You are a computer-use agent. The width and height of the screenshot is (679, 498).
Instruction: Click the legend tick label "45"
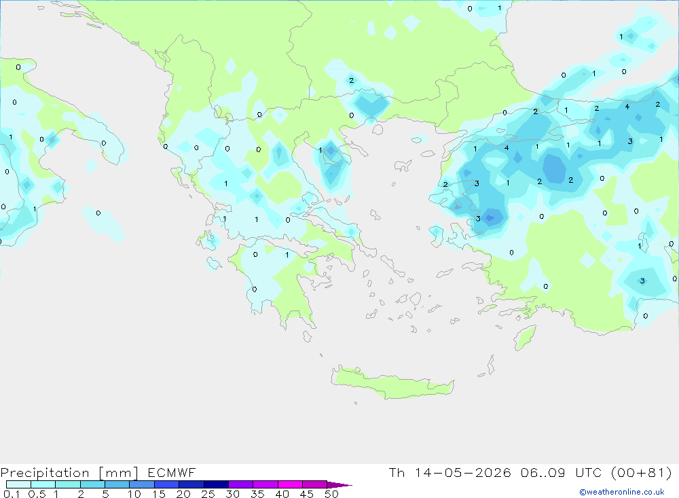click(307, 494)
